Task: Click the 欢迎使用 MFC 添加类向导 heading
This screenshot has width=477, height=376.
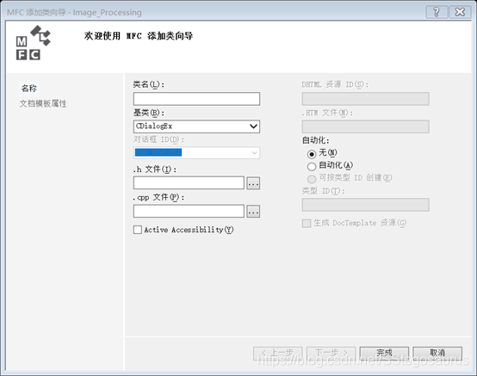Action: tap(139, 36)
